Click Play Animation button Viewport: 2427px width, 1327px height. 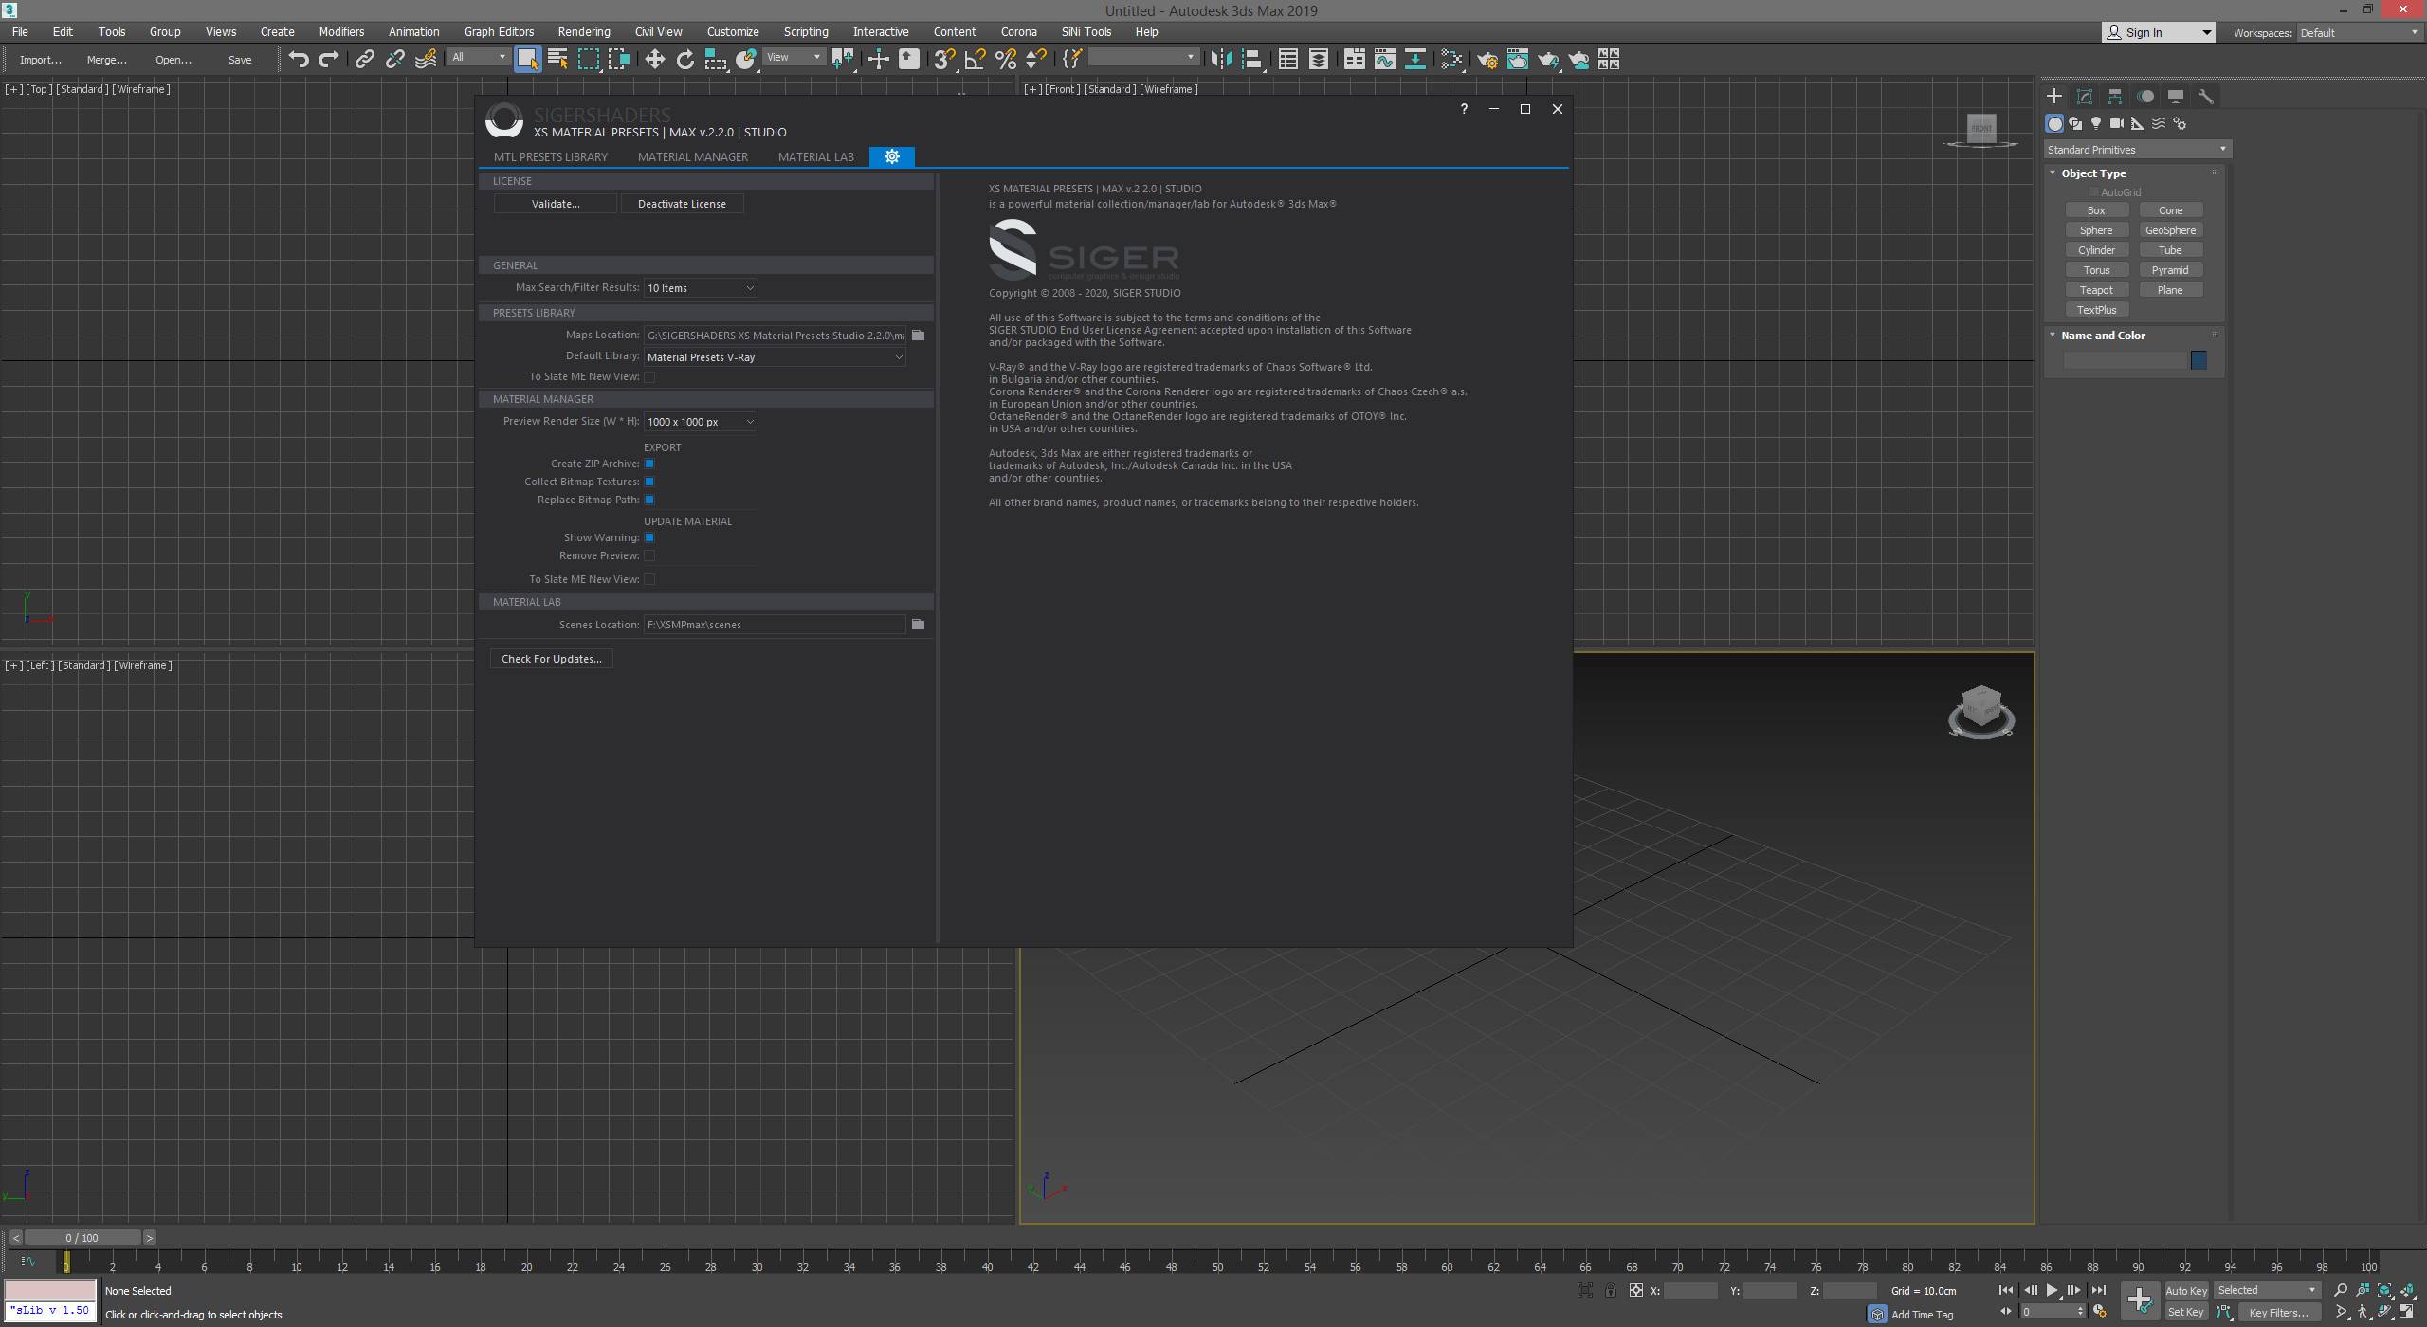tap(2052, 1290)
